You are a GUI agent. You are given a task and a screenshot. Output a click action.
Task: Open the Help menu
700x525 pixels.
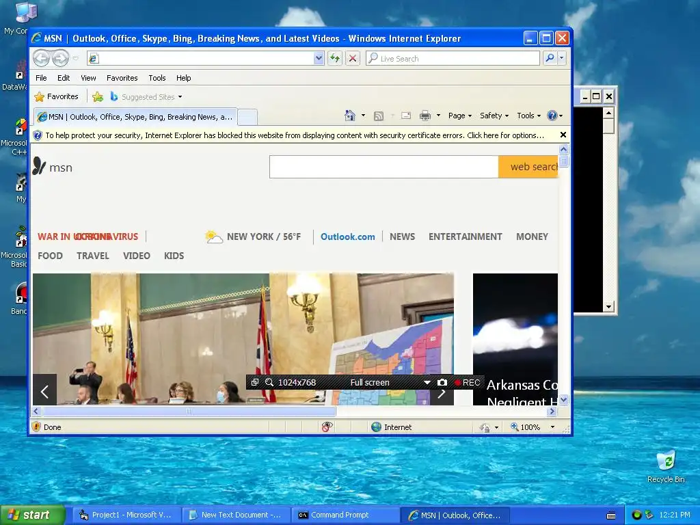(x=183, y=78)
